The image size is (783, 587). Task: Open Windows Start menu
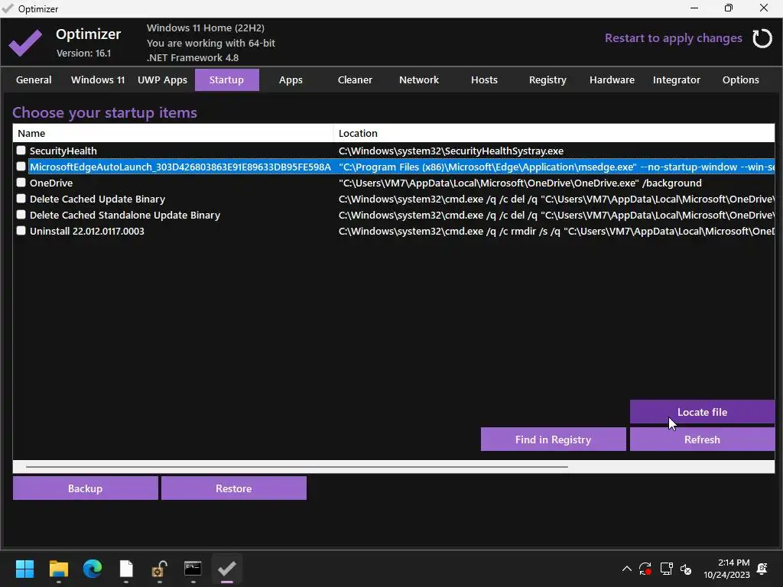[24, 569]
